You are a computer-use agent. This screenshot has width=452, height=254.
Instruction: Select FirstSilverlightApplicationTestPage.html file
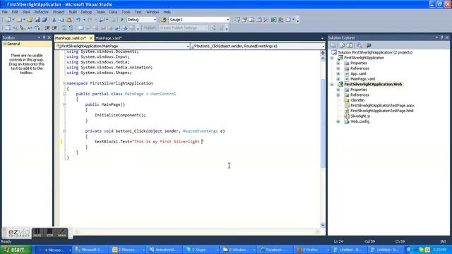coord(382,111)
